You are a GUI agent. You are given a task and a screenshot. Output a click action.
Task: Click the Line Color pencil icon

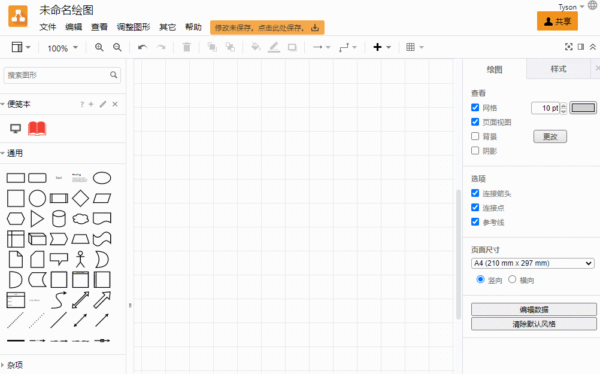tap(274, 47)
